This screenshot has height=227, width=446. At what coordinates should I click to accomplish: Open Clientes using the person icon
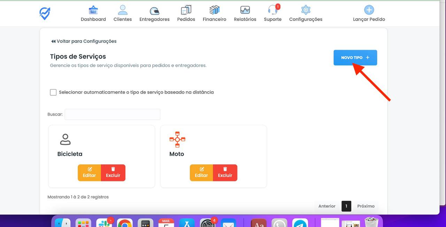[122, 9]
